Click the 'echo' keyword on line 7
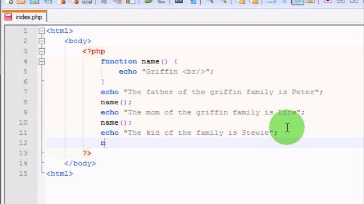 [x=110, y=92]
